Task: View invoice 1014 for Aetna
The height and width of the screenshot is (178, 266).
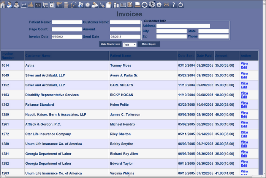Action: (244, 63)
